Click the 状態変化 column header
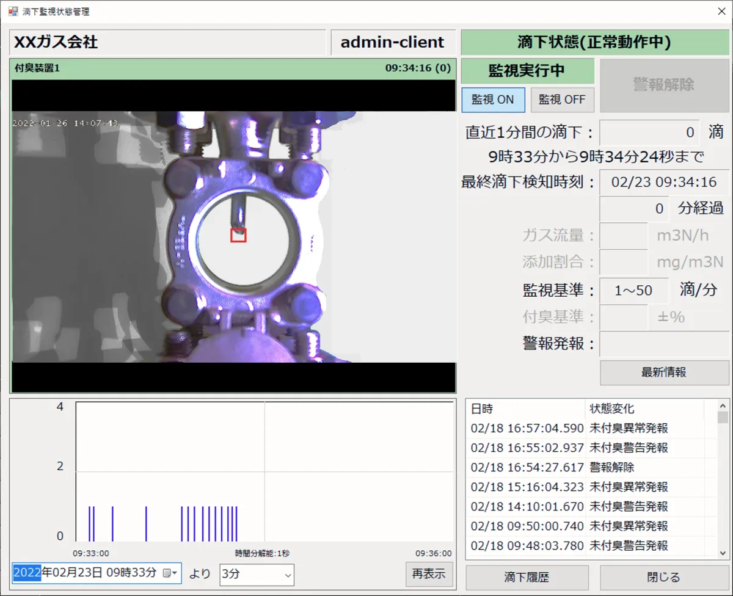This screenshot has height=596, width=733. [644, 409]
